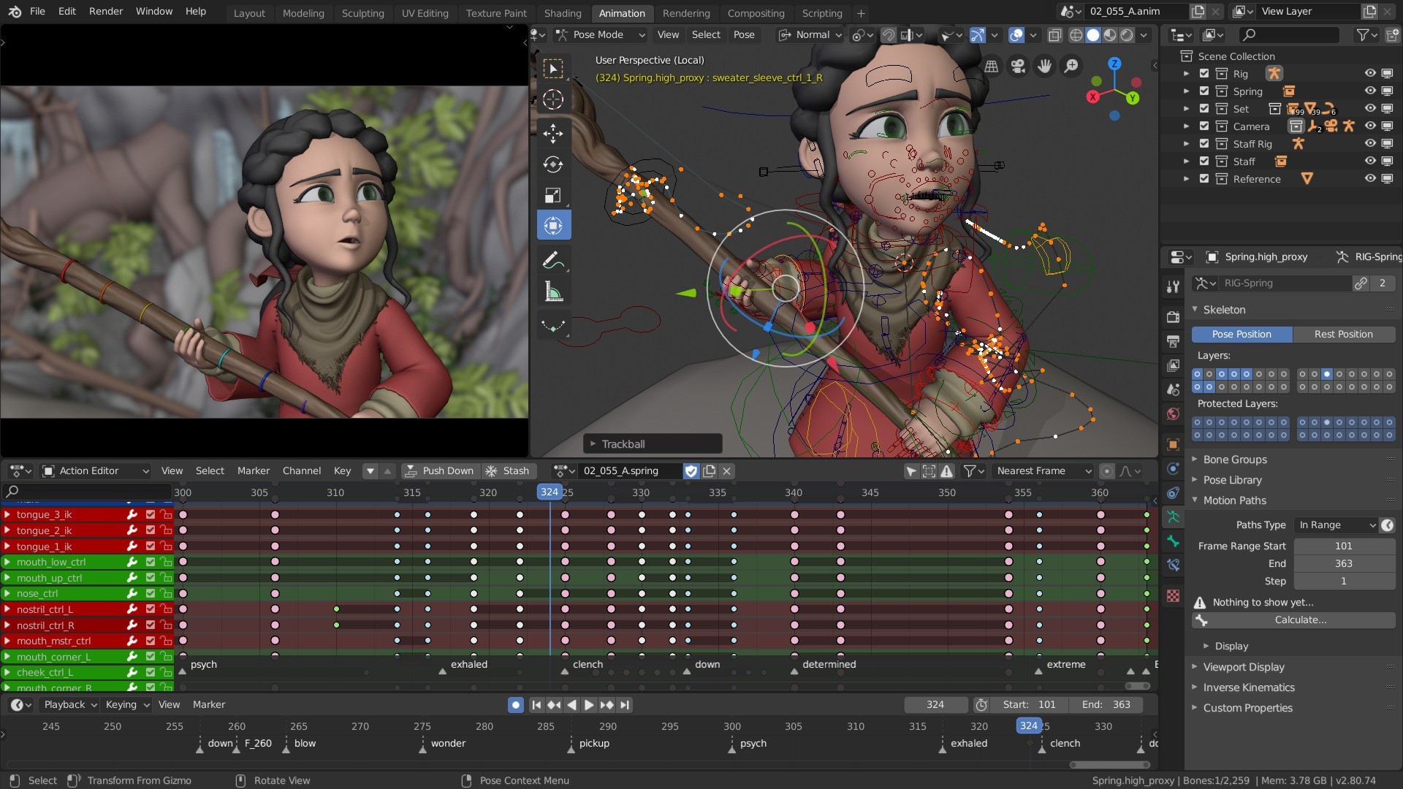Click Calculate motion paths button
Screen dimensions: 1403x789
1300,620
